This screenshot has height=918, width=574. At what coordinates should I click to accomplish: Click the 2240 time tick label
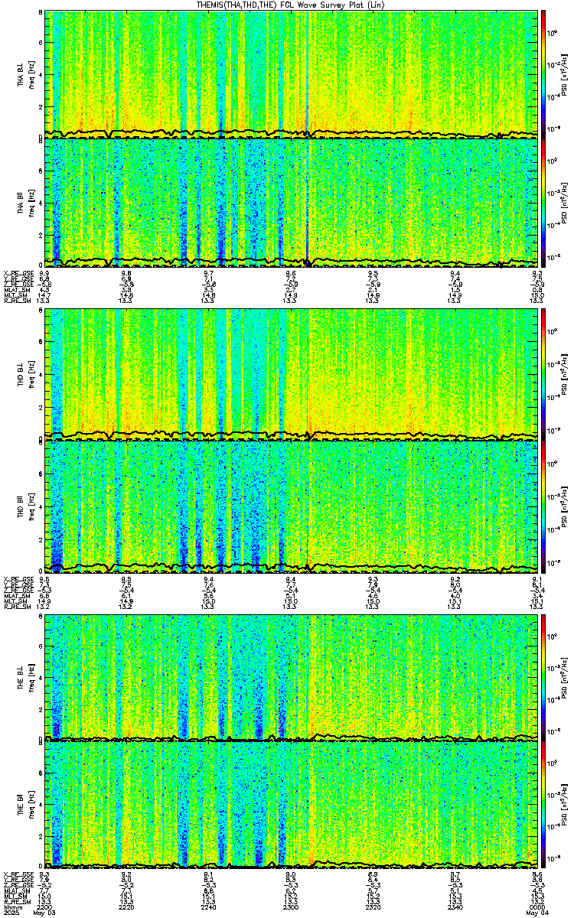(209, 906)
